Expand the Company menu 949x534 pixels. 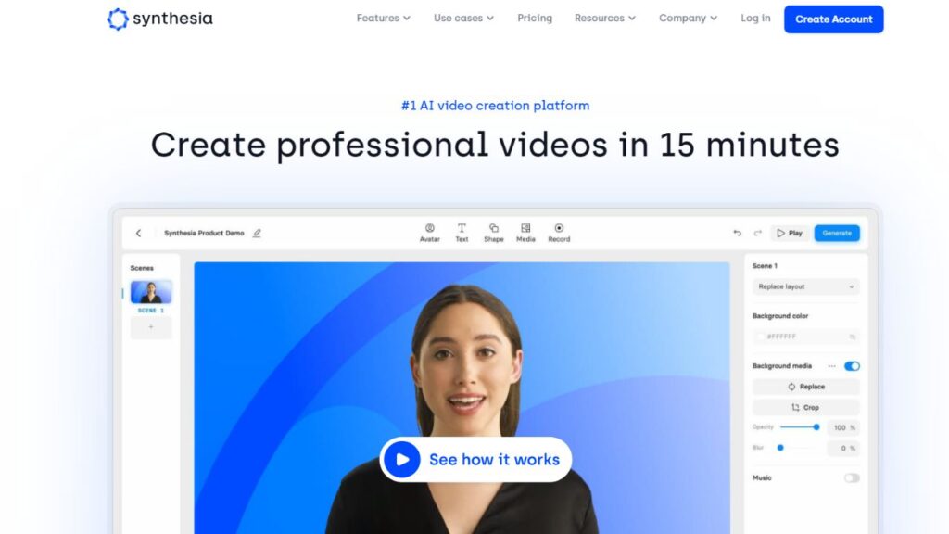tap(689, 19)
